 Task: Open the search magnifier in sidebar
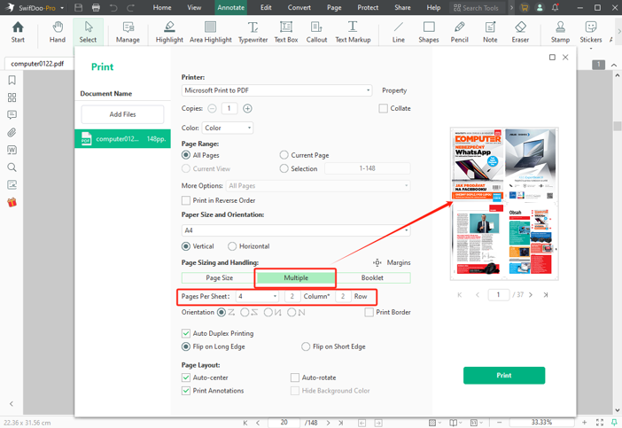[x=12, y=167]
